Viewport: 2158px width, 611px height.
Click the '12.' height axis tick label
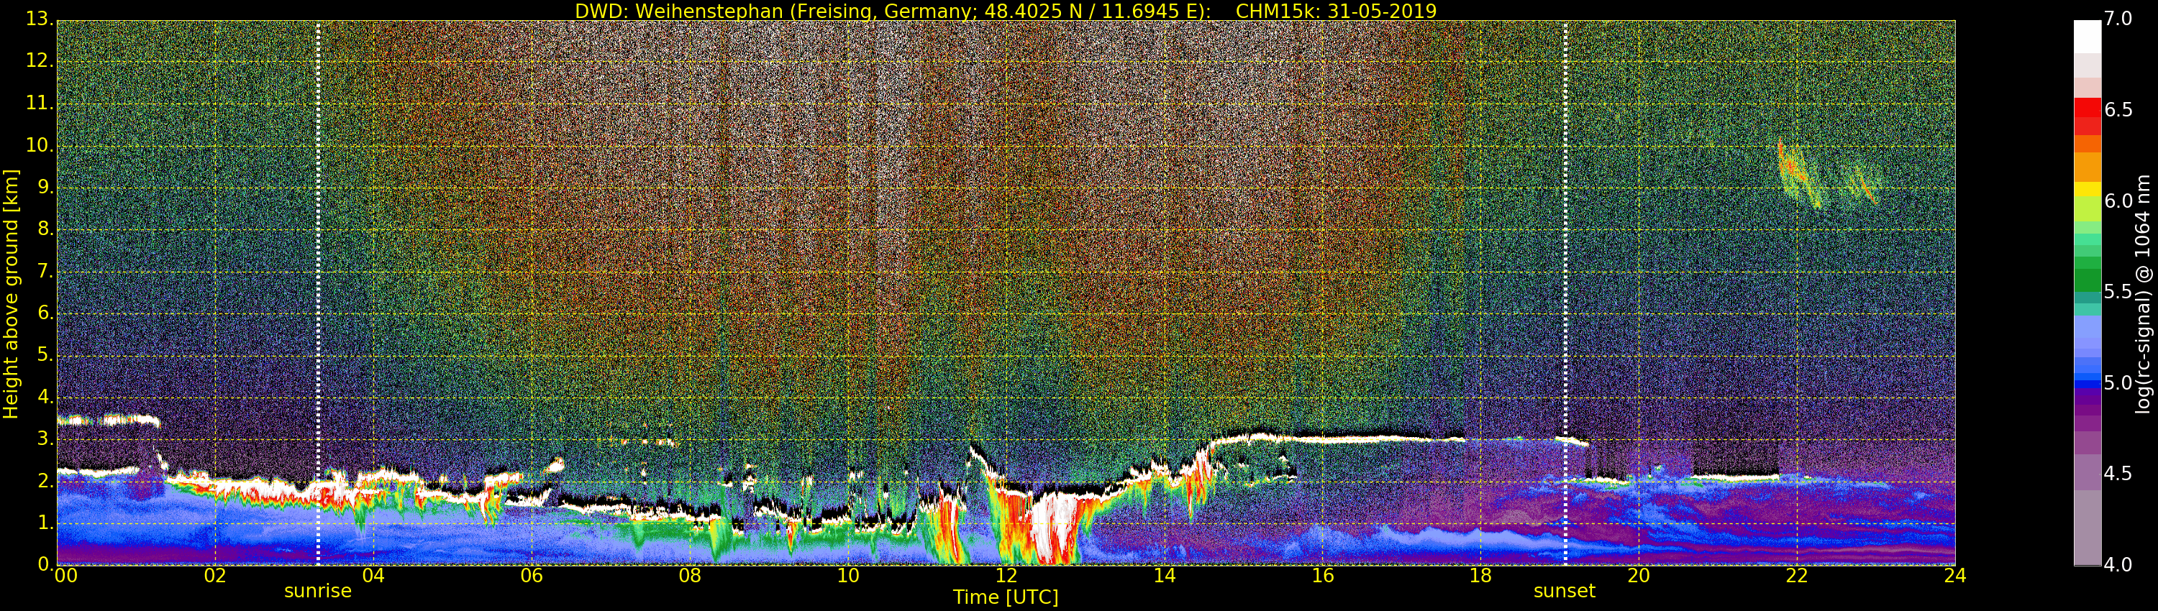(40, 61)
